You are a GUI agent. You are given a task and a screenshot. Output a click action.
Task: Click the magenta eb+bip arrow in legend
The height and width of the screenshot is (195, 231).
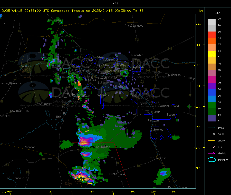point(211,153)
